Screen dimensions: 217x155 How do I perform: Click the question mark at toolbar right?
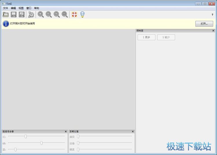[212, 14]
